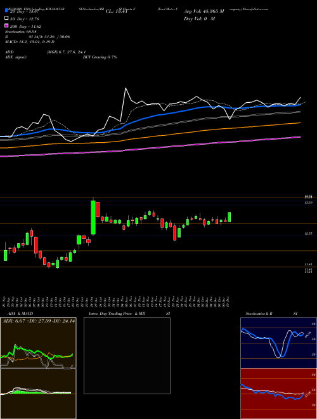Open the red RSI chart panel

tap(278, 394)
